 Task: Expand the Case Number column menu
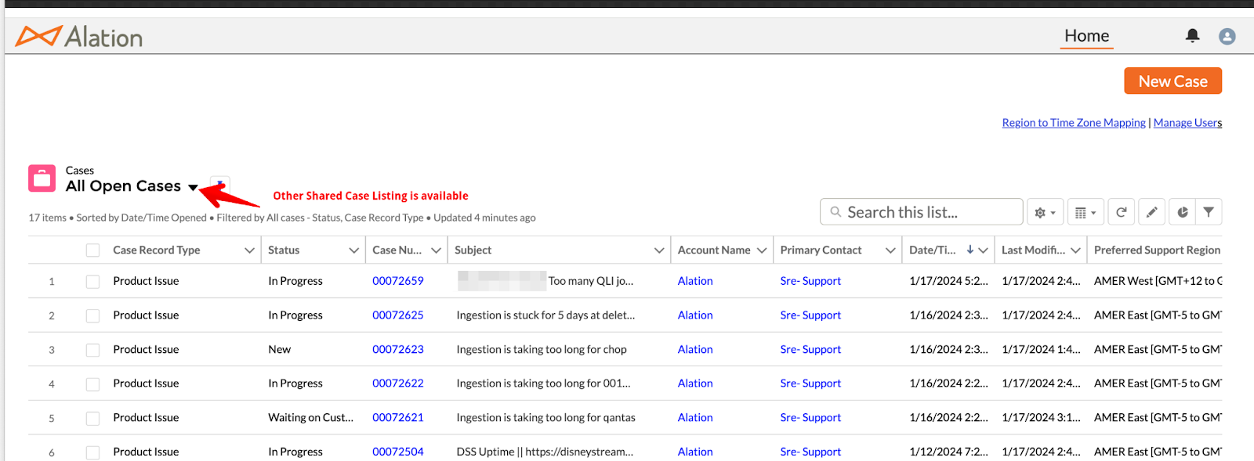pos(436,250)
